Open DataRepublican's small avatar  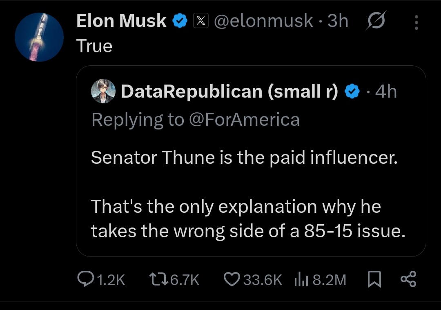[x=102, y=91]
